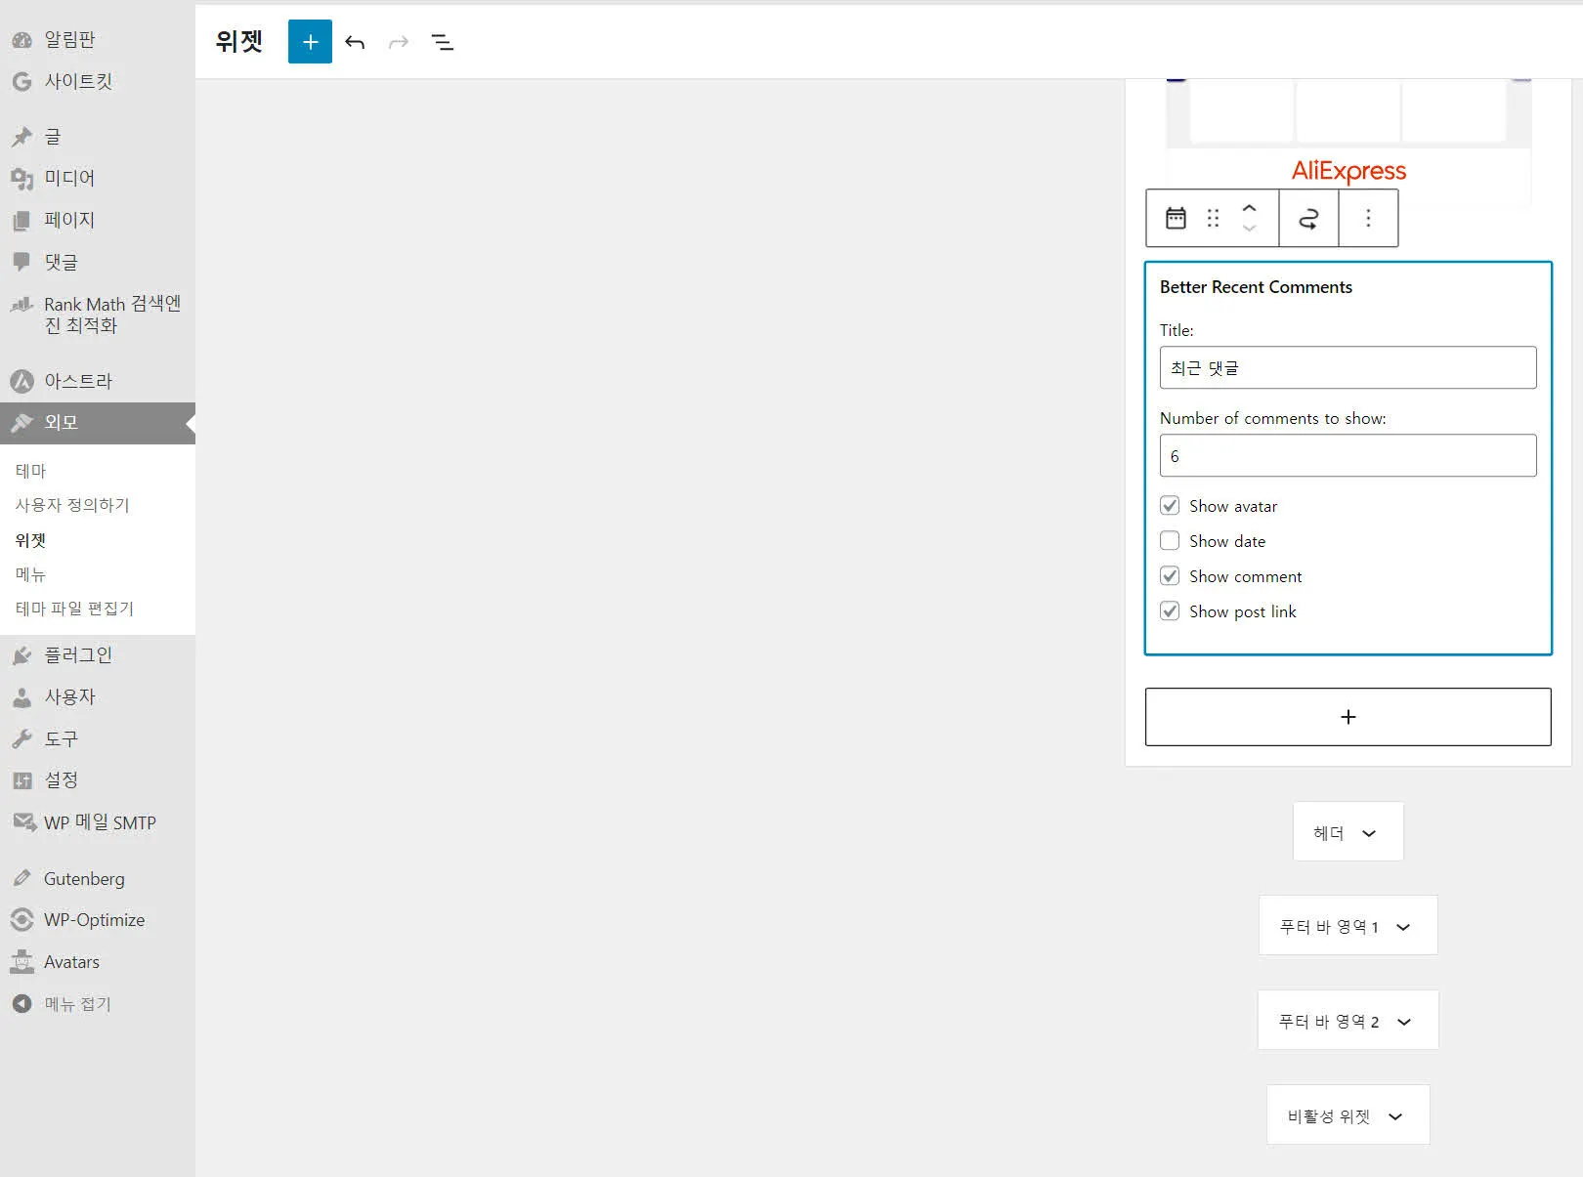Click the add block plus button below widget
The width and height of the screenshot is (1583, 1177).
click(x=1348, y=717)
